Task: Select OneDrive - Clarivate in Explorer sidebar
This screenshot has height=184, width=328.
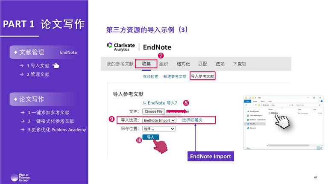Action: coord(256,120)
